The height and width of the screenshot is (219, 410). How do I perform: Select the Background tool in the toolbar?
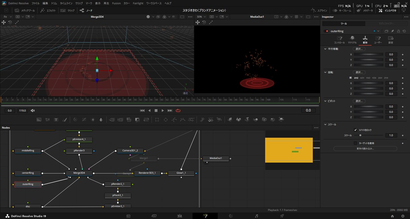click(39, 120)
